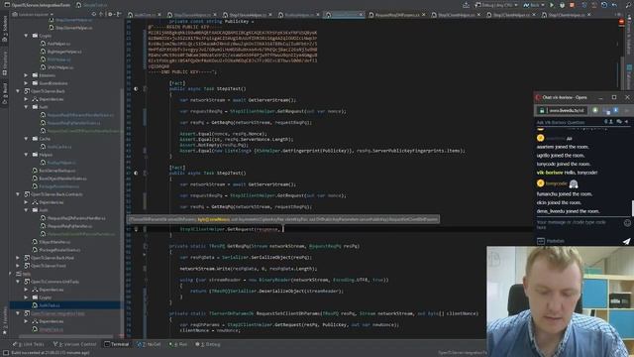Viewport: 634px width, 357px height.
Task: Collapse the Crypto folder in explorer
Action: pyautogui.click(x=26, y=36)
